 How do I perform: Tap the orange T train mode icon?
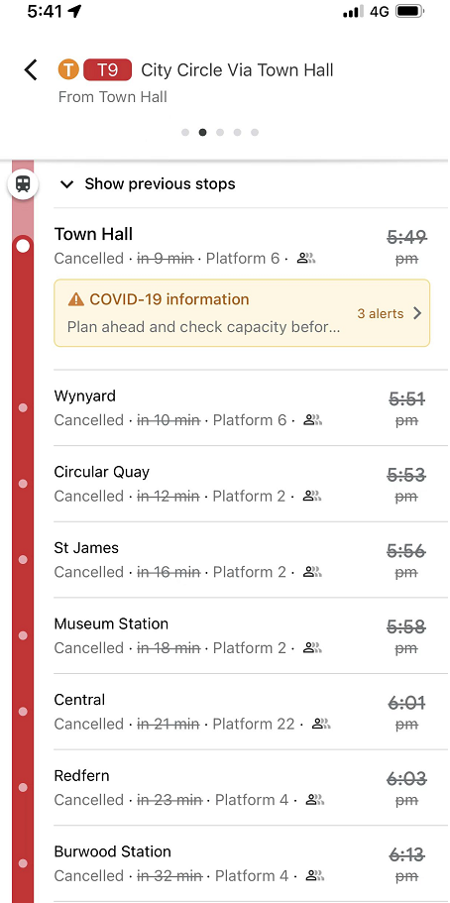pos(68,70)
